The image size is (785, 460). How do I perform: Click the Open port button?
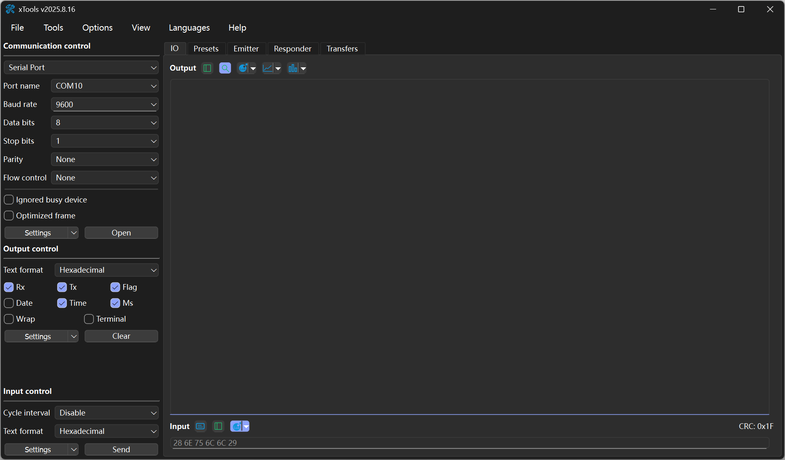tap(121, 233)
